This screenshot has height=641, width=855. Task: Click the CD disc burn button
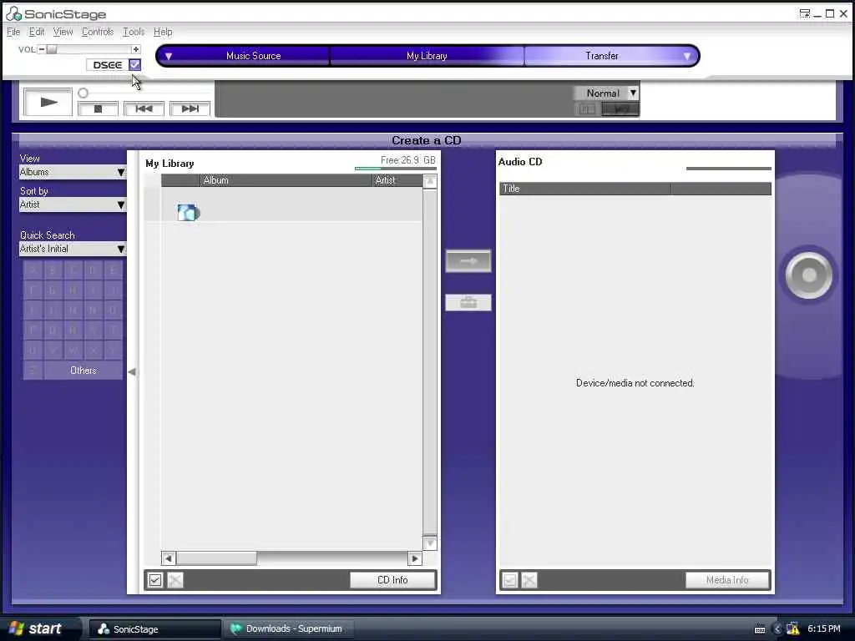[808, 275]
